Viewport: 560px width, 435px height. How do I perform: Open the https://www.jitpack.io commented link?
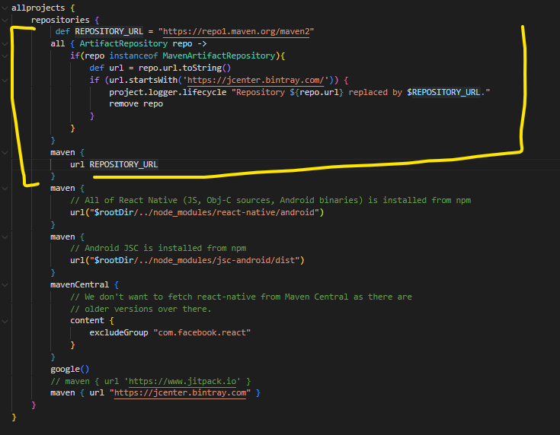[x=182, y=381]
